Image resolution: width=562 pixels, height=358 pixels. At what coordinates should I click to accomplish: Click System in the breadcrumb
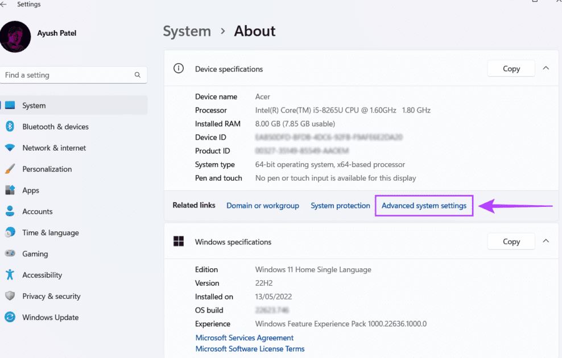187,31
